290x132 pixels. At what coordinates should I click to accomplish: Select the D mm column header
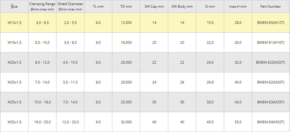pos(210,7)
